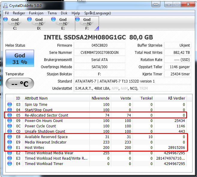Image resolution: width=197 pixels, height=177 pixels.
Task: Click the Kjørte Timer value 25434 timer
Action: pos(178,74)
